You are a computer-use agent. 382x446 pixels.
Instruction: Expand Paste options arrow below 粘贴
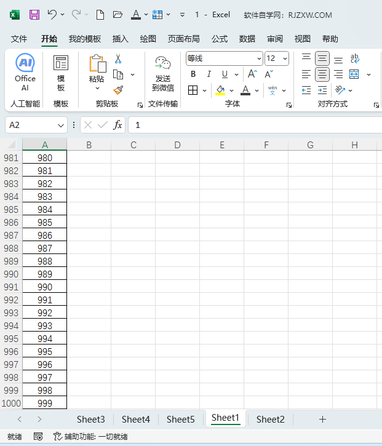(97, 88)
